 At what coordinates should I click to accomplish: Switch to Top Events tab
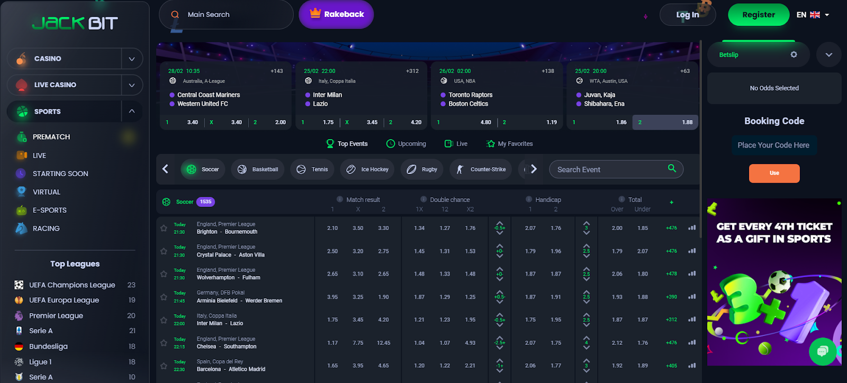pyautogui.click(x=347, y=143)
